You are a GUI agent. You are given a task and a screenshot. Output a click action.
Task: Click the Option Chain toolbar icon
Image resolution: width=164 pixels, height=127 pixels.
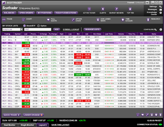73,20
